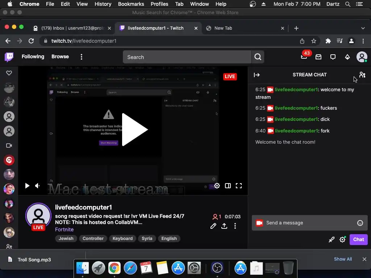Open the mod view sword icon

click(332, 240)
